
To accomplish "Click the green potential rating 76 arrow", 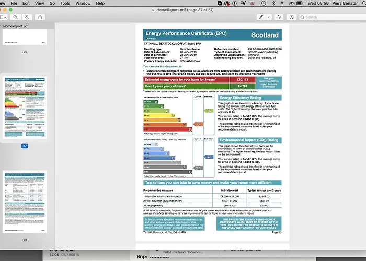I will [209, 111].
